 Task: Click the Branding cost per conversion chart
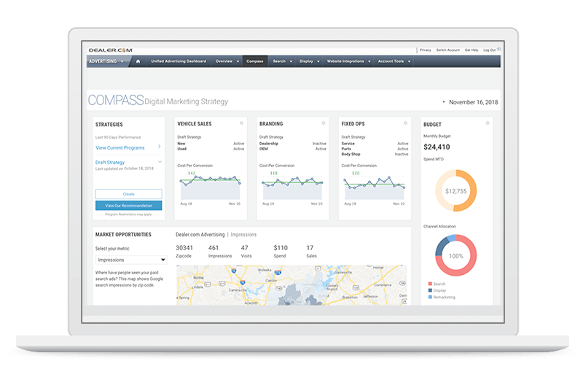pyautogui.click(x=293, y=187)
